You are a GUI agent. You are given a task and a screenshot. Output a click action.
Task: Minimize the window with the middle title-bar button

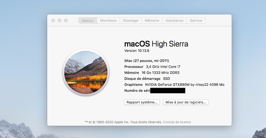click(x=59, y=20)
